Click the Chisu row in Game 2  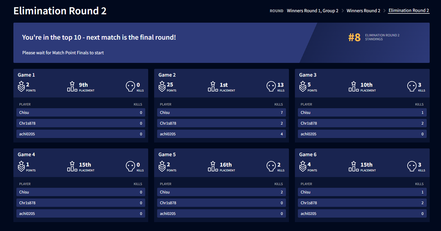[x=221, y=112]
